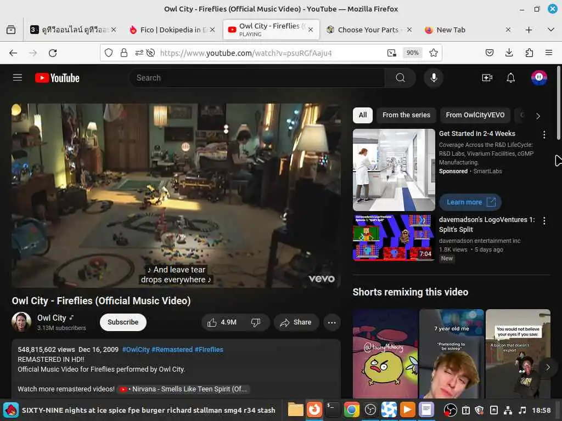Open the yellow bird Short

(385, 355)
